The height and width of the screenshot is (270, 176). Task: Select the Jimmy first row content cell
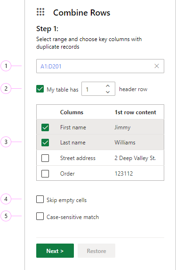point(122,127)
